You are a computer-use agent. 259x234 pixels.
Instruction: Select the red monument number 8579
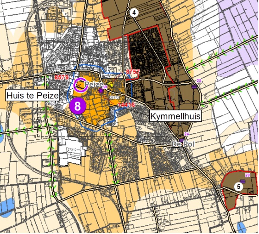click(62, 77)
